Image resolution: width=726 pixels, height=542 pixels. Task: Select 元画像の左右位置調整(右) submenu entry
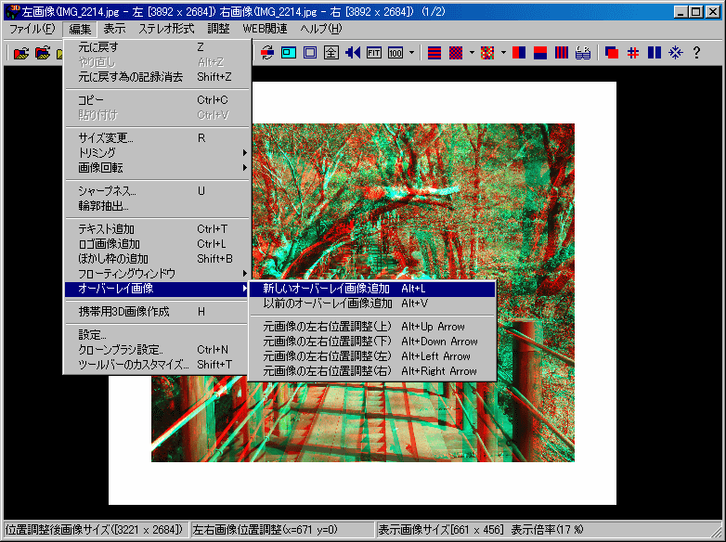coord(372,371)
